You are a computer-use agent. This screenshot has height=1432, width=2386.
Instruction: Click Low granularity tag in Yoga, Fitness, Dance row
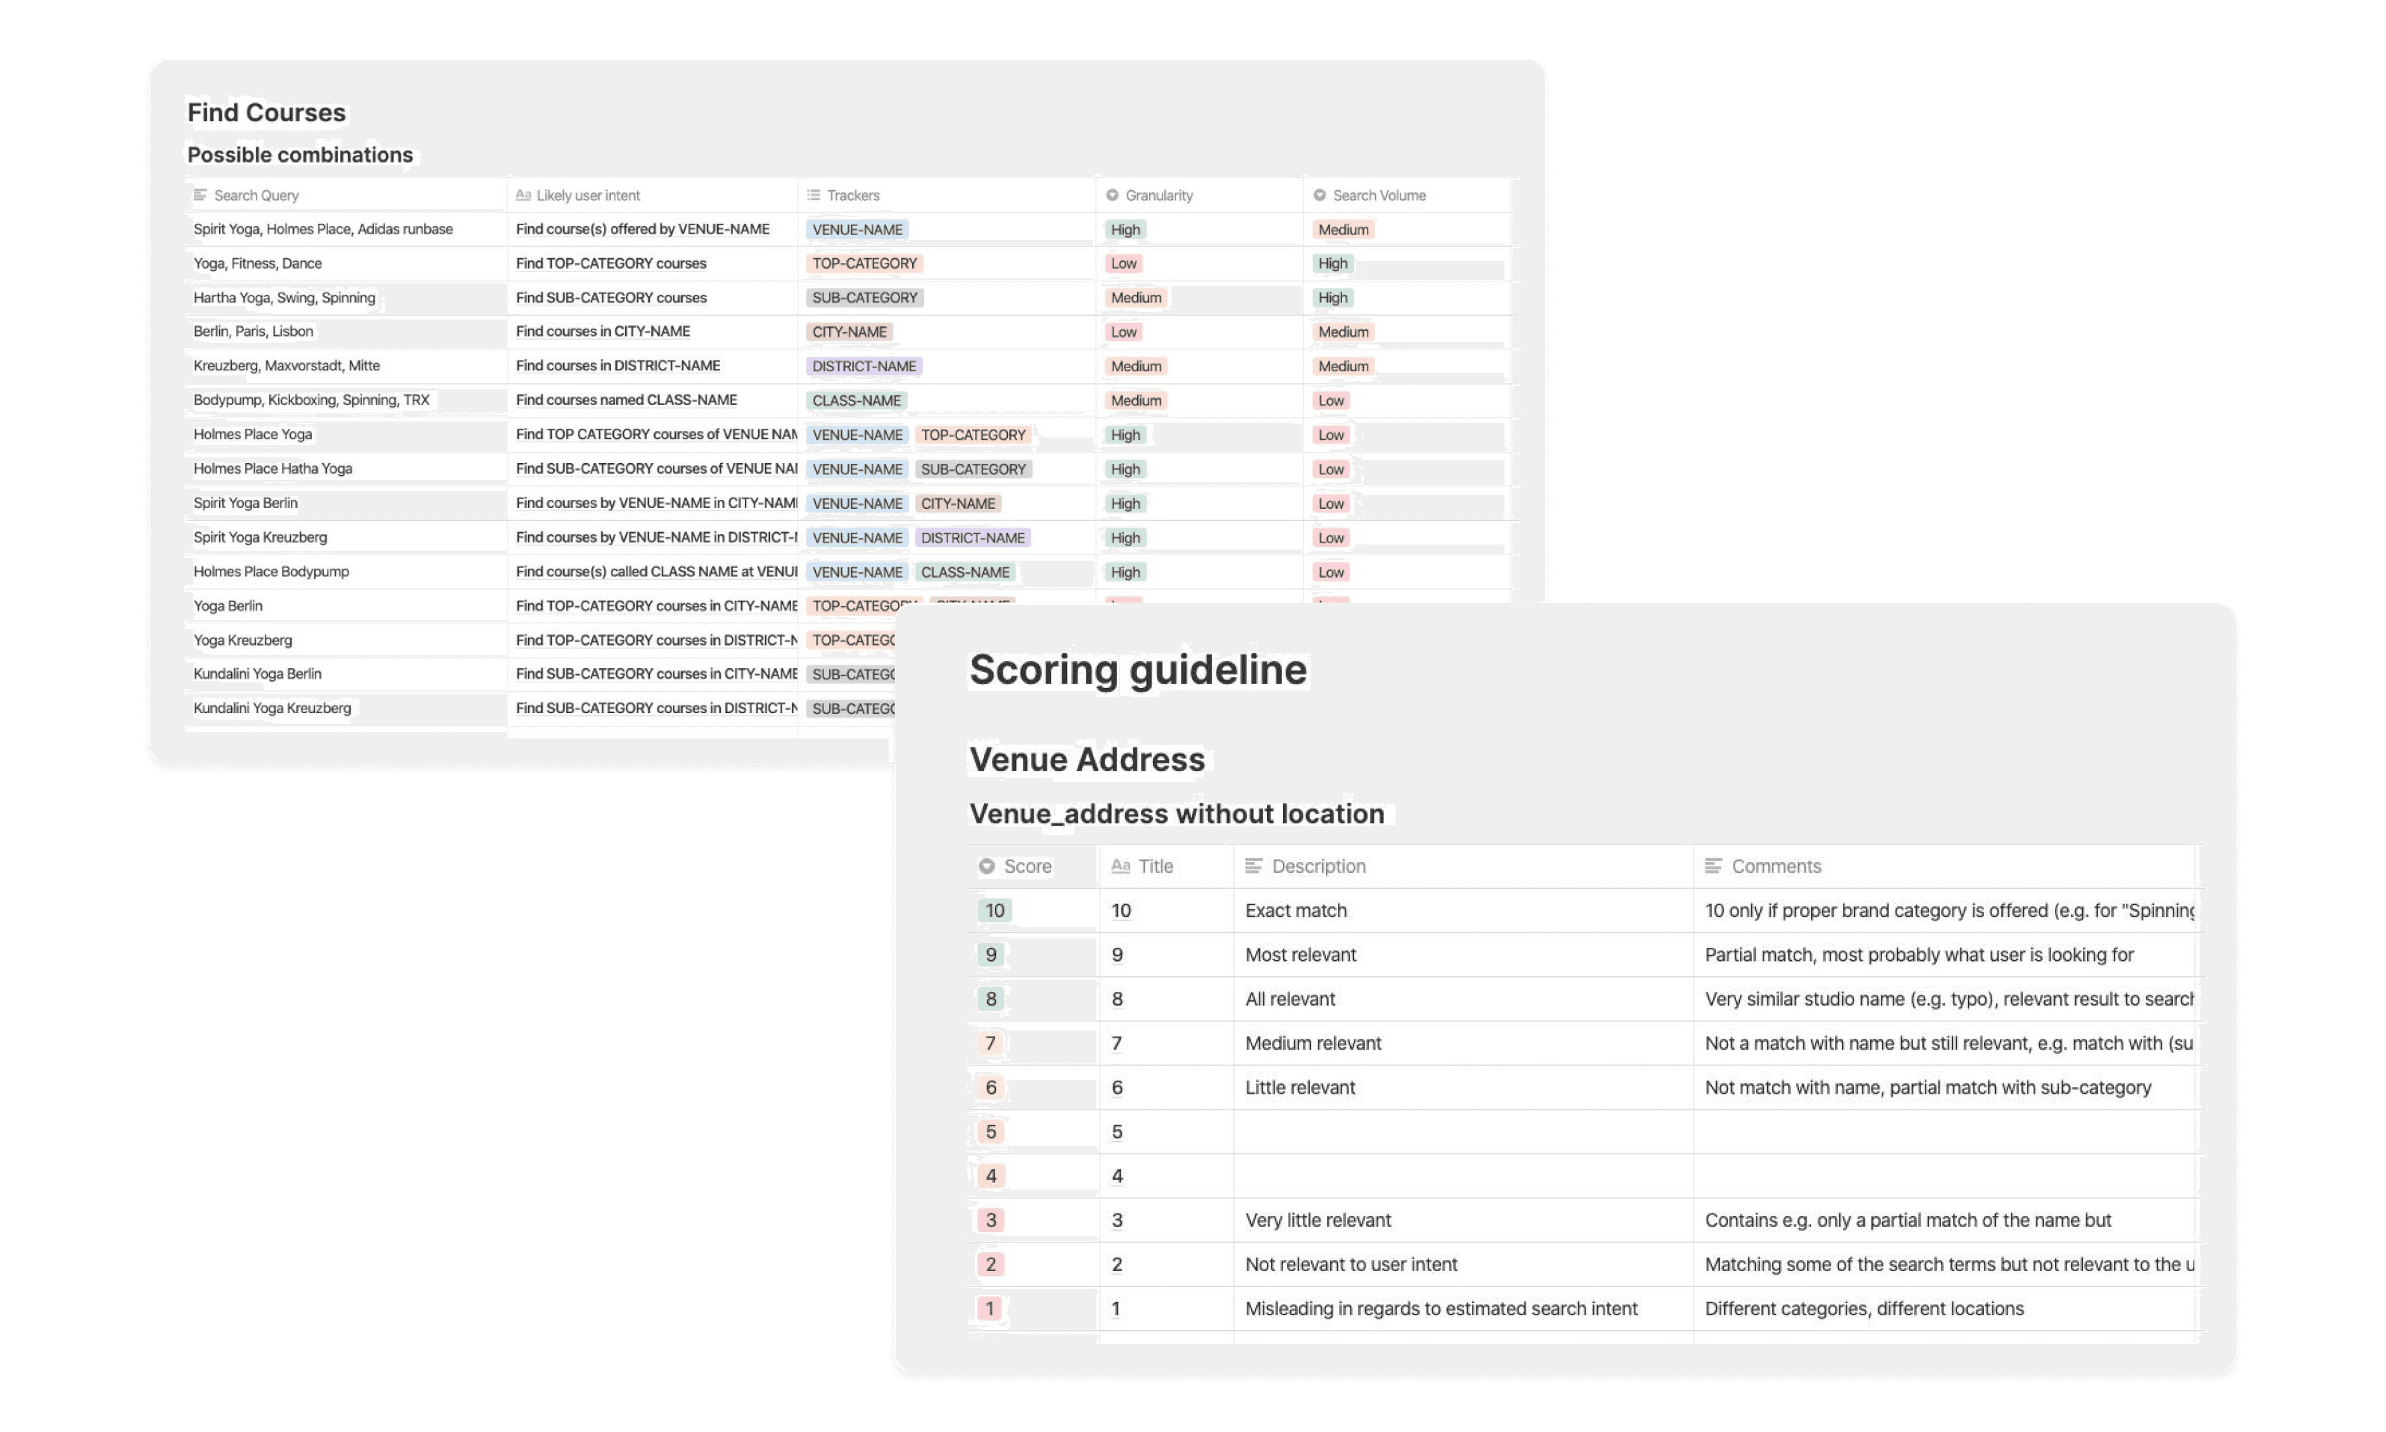1123,264
